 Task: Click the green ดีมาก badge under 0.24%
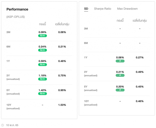tap(42, 50)
